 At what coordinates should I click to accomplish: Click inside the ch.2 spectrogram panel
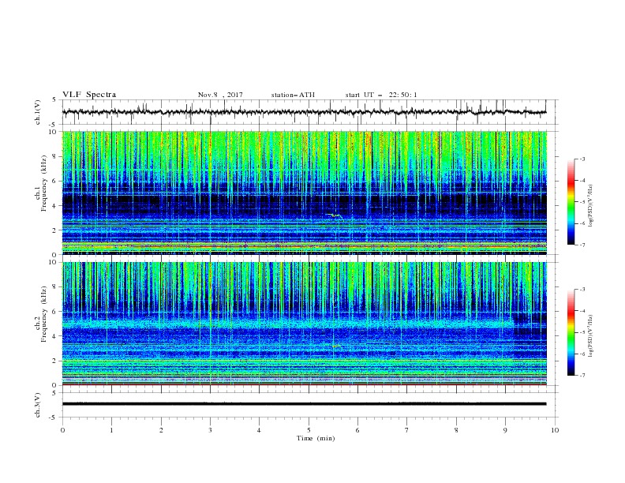305,324
